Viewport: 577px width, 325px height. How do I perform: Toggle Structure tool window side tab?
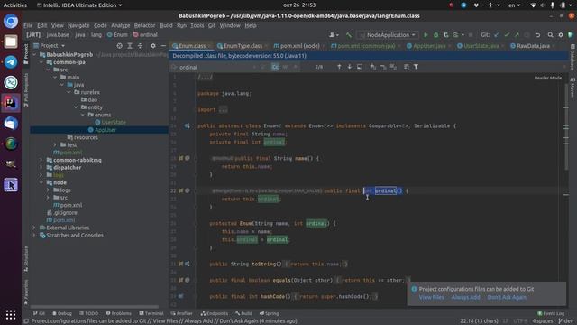(26, 260)
